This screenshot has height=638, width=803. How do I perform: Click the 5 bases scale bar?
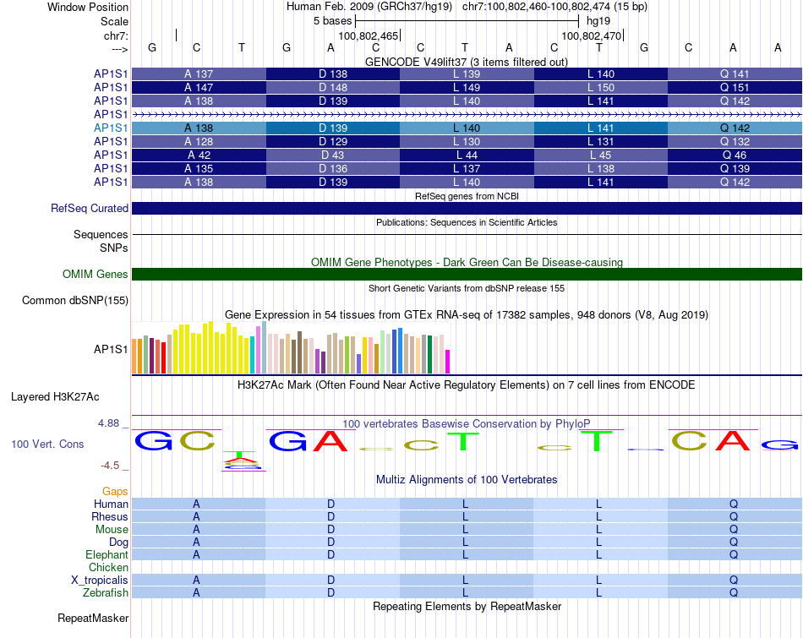pos(467,21)
